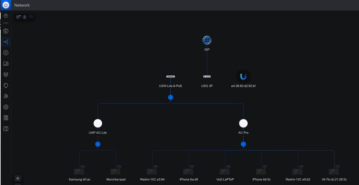Collapse the USW-Lite-8-PoE branch
Viewport: 359px width, 185px height.
click(x=170, y=97)
